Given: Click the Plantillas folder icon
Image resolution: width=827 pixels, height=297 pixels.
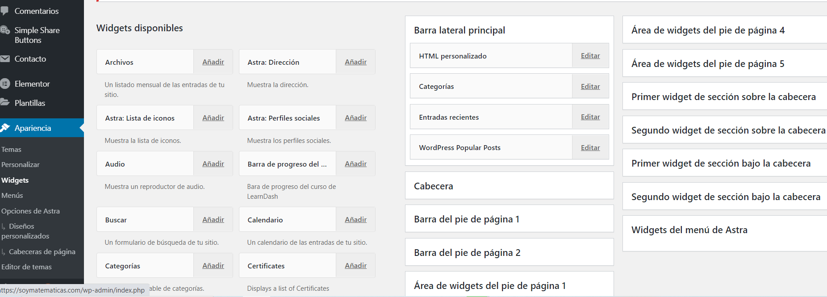Looking at the screenshot, I should tap(5, 102).
